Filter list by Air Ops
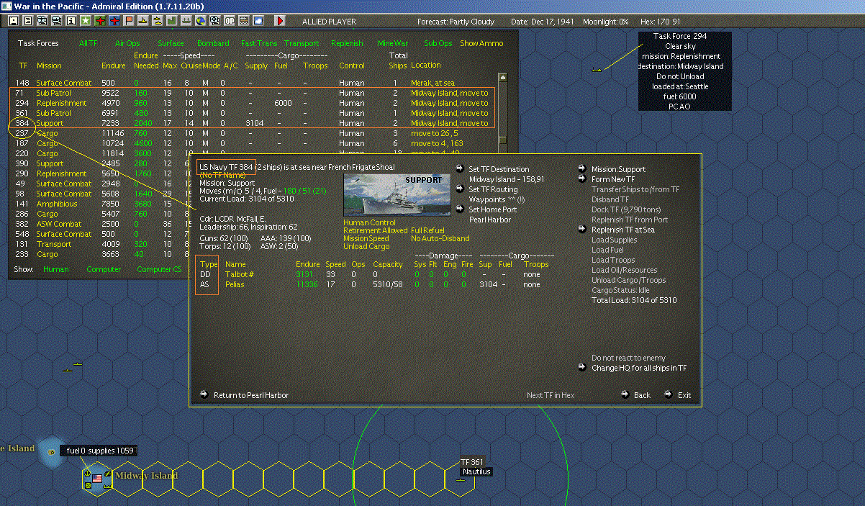 coord(127,43)
